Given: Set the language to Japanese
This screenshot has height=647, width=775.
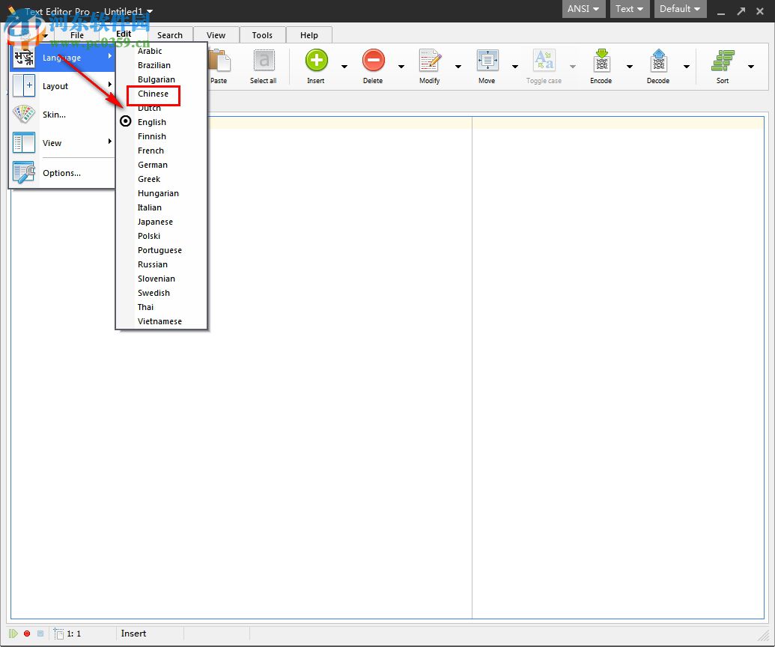Looking at the screenshot, I should coord(155,222).
